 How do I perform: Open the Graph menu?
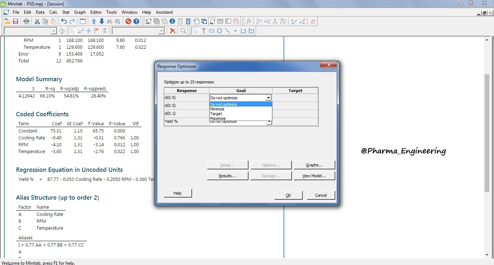click(x=80, y=12)
